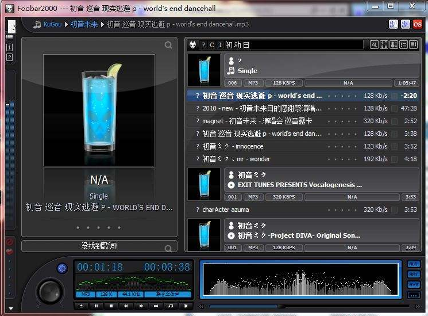
Task: Click the rating dots below track title
Action: tap(99, 227)
